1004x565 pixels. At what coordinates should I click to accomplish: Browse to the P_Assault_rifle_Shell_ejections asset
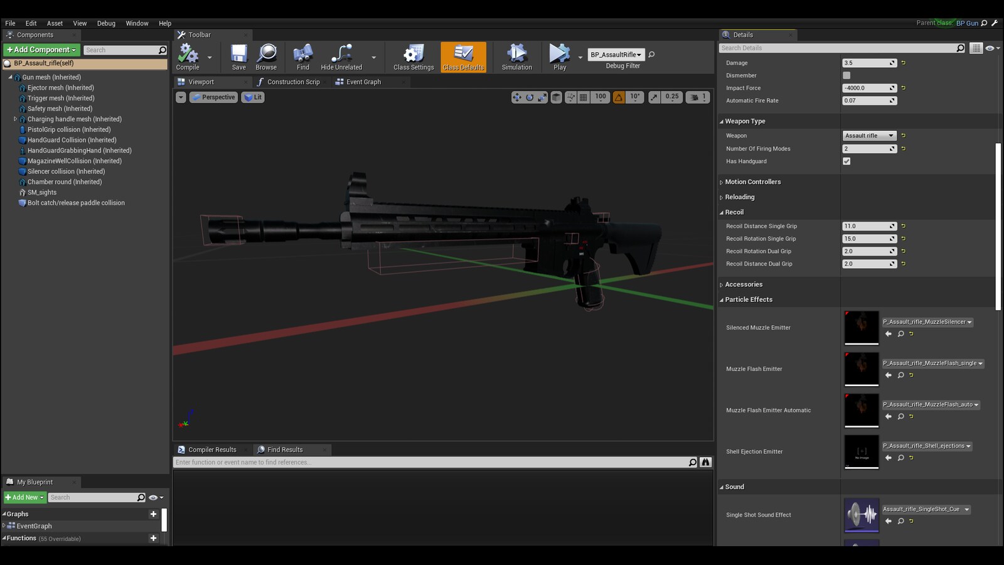(x=901, y=458)
